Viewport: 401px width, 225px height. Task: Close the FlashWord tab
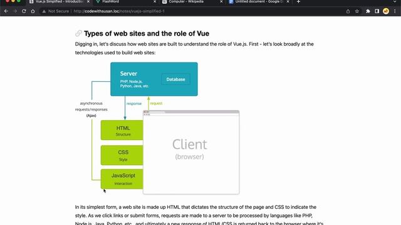[155, 2]
